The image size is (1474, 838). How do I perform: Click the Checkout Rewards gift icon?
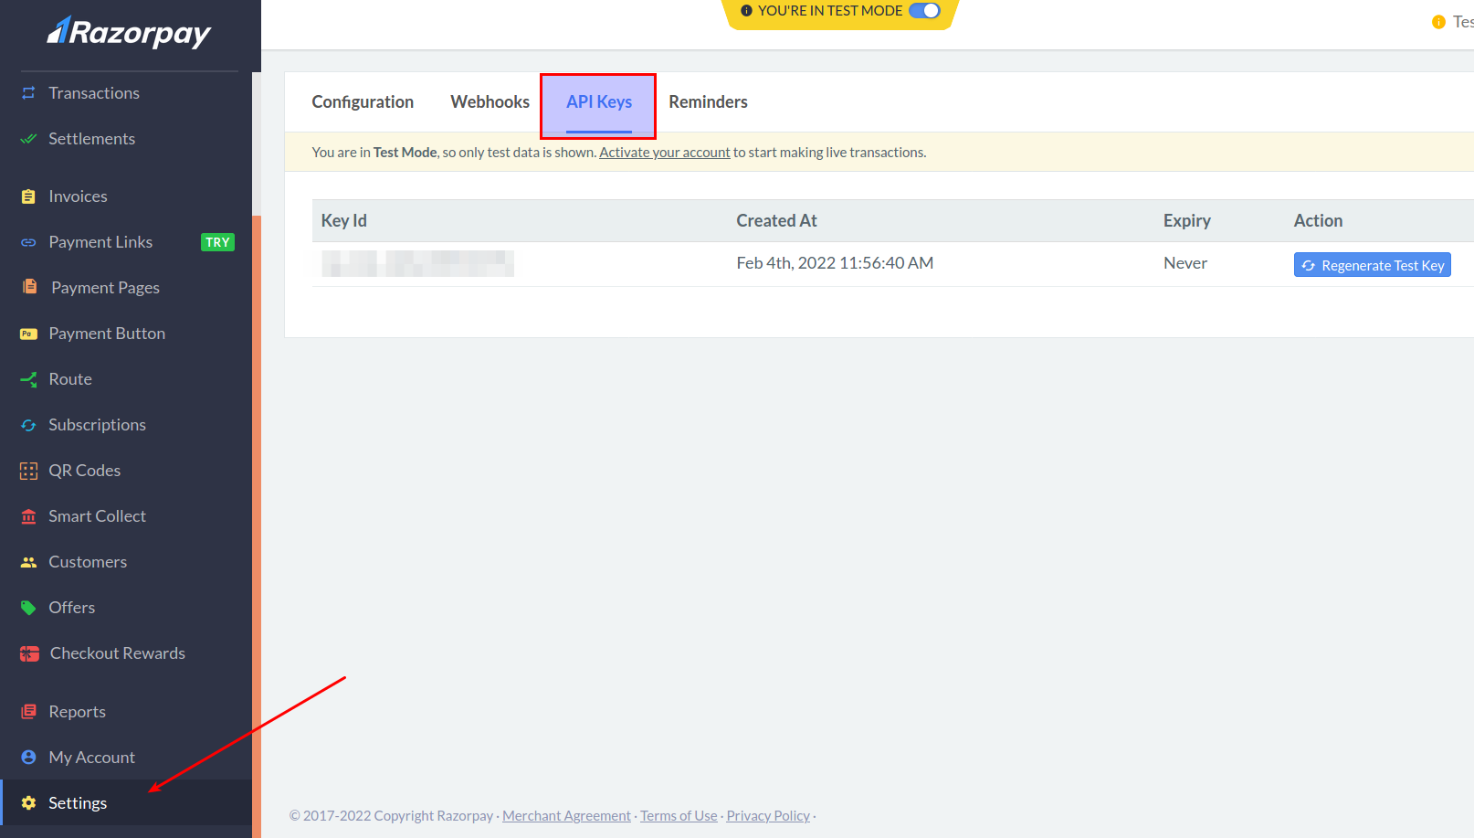click(x=29, y=653)
